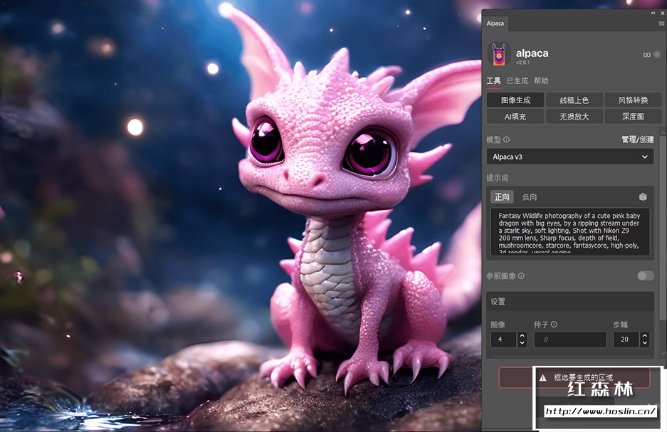Click the 框选要生成的区域 warning button
The image size is (667, 432).
pyautogui.click(x=574, y=378)
